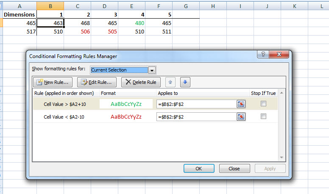Screen dimensions: 329x194
Task: Click the red AaBbCcYyZz format preview
Action: (126, 117)
